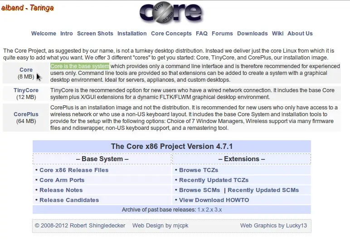350x242 pixels.
Task: Go to Downloads page
Action: (x=252, y=34)
